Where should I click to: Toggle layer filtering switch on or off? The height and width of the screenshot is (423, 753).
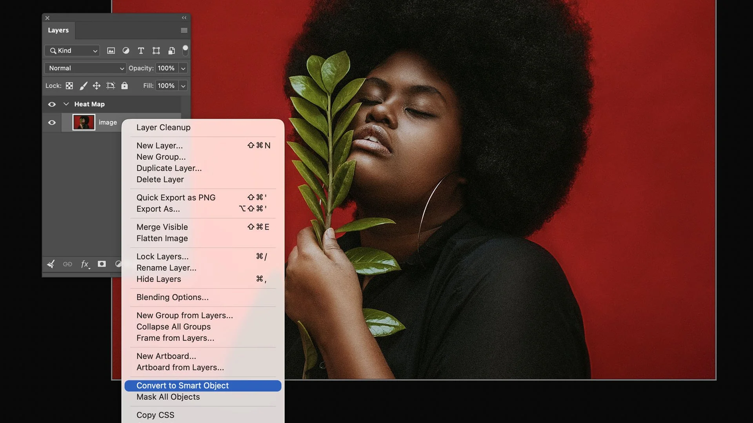click(x=185, y=50)
